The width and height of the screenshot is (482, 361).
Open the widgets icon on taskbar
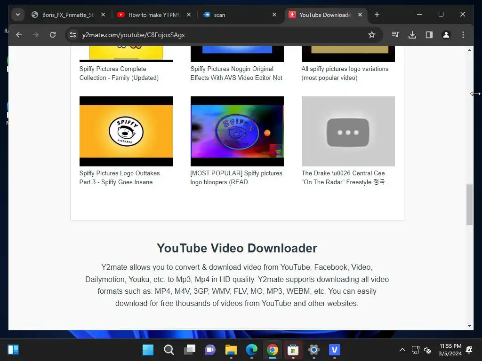13,350
